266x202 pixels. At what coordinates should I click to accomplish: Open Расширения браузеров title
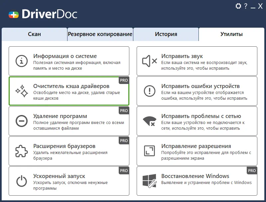point(64,146)
